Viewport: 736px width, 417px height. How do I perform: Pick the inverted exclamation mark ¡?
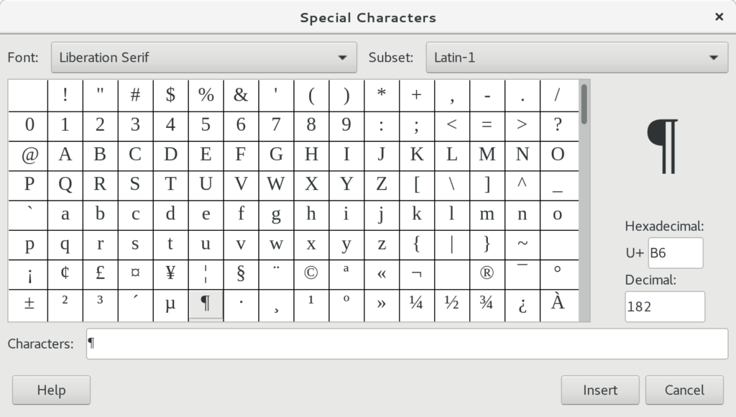coord(28,274)
